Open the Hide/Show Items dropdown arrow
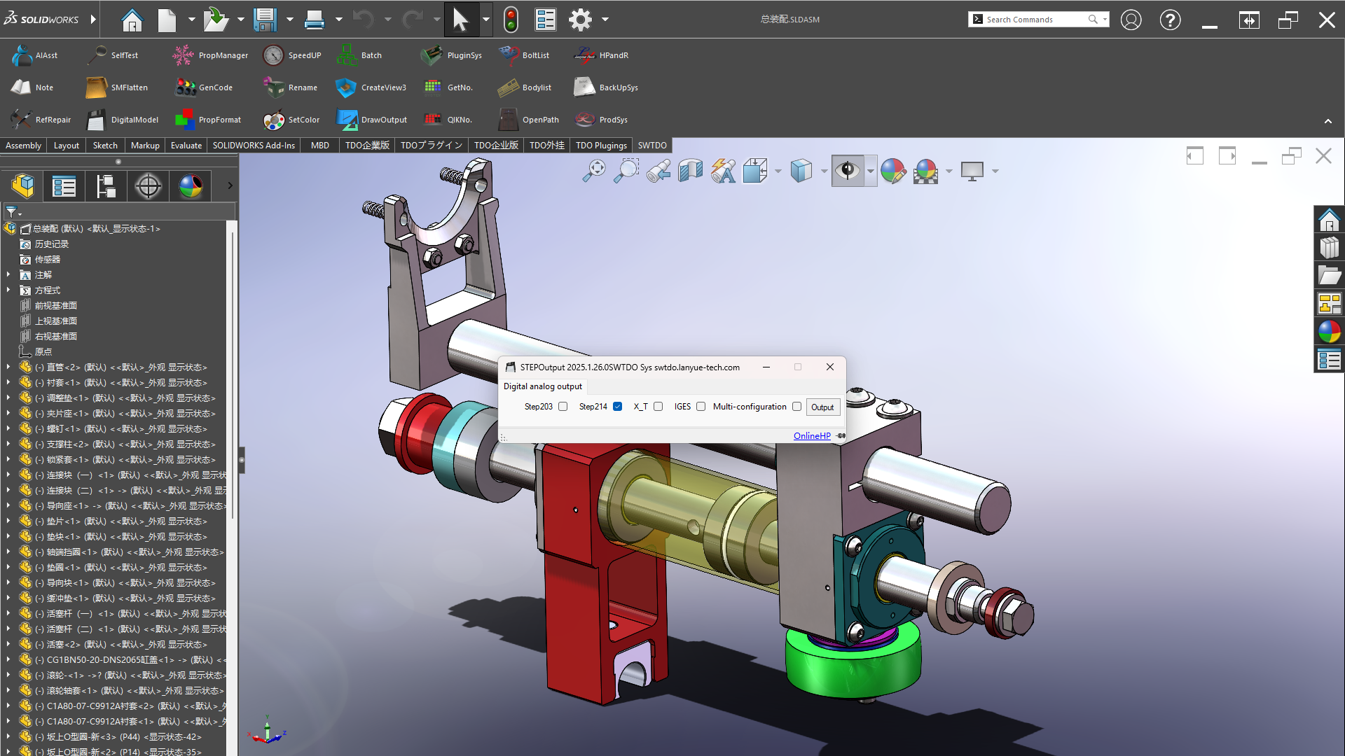 (870, 171)
